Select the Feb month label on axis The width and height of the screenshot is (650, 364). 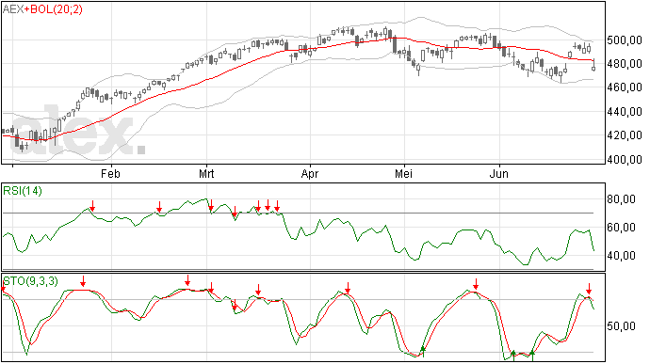tap(110, 173)
